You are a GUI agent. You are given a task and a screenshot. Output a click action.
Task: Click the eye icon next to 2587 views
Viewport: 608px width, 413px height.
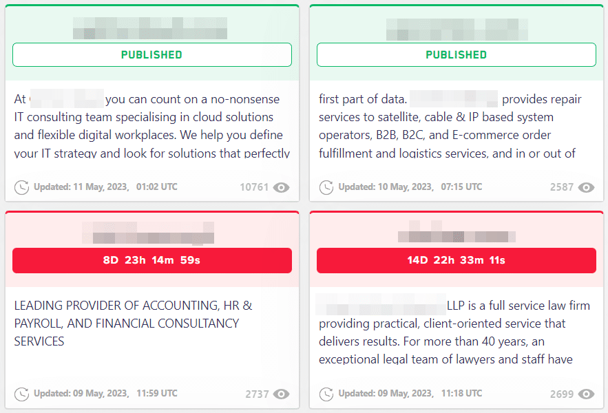(586, 188)
